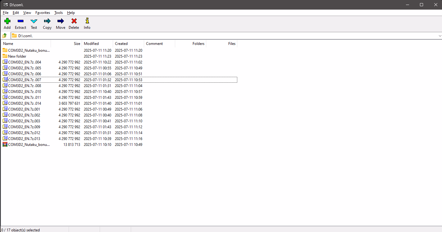Click the Copy arrow toolbar icon
The image size is (442, 232).
(47, 21)
